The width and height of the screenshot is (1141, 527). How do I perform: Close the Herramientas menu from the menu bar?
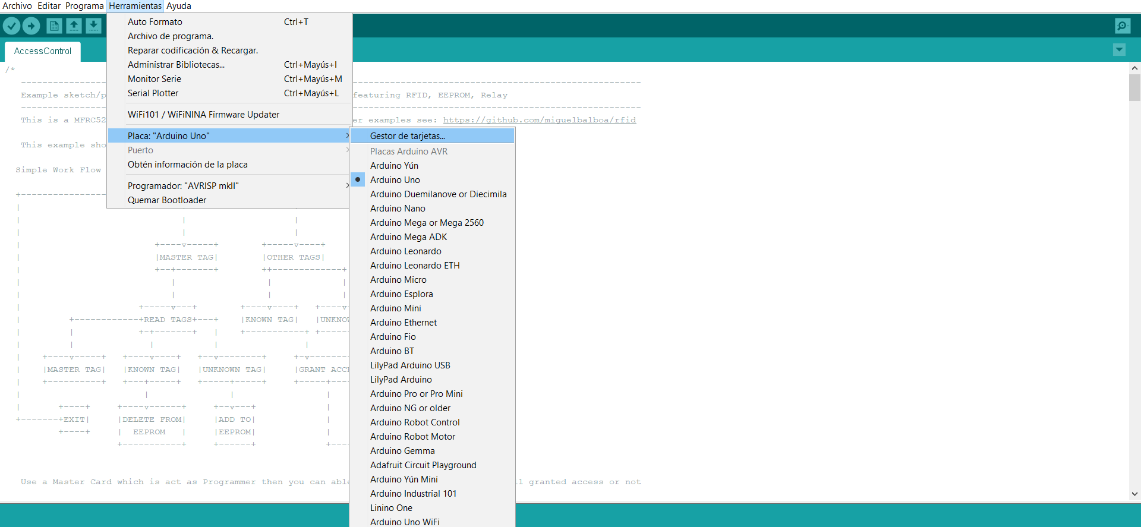[x=135, y=6]
